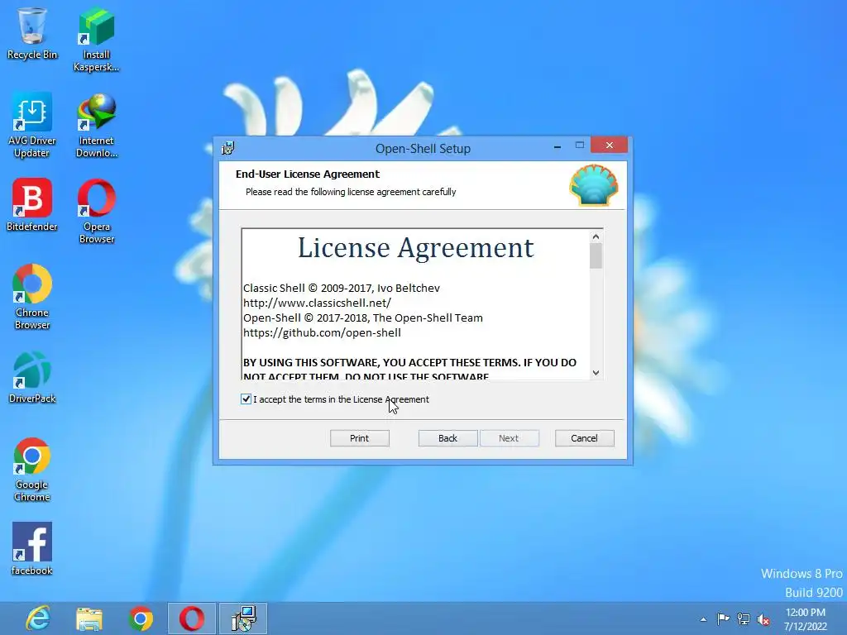Select the Bitdefender desktop icon
Screen dimensions: 847x635
(32, 205)
